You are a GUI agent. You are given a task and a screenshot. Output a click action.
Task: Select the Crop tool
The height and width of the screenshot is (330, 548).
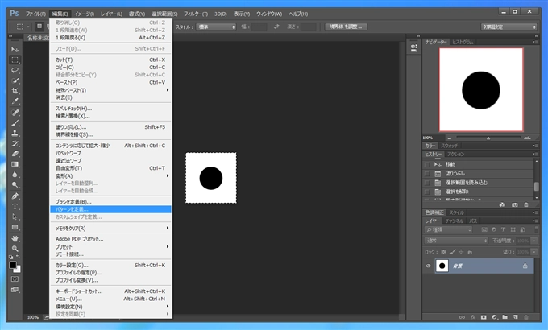15,91
